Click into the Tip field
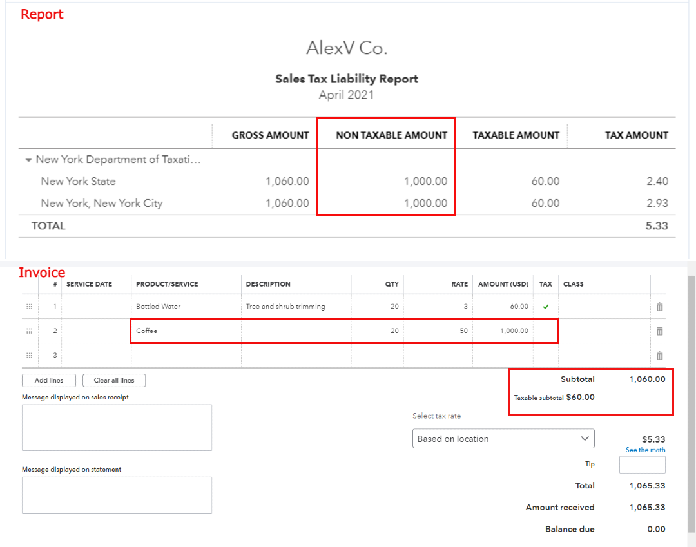This screenshot has height=547, width=696. pos(642,465)
